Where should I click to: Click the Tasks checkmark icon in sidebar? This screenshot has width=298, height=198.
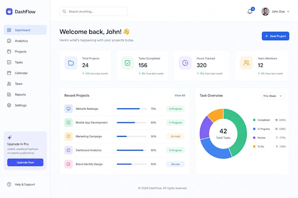point(9,62)
